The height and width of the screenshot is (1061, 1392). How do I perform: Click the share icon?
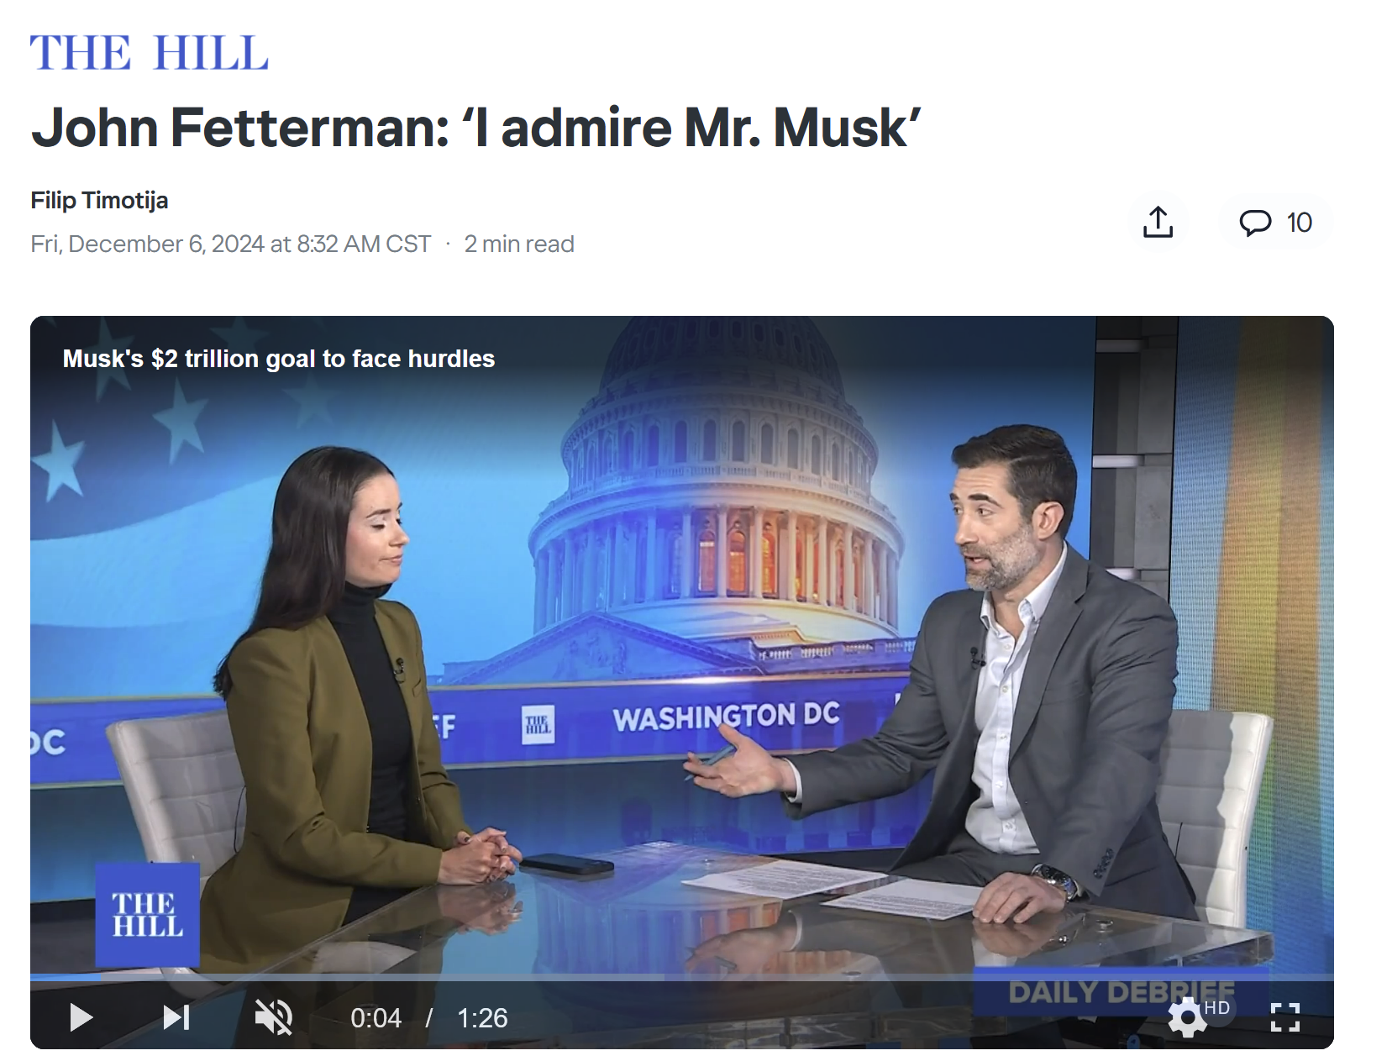click(x=1158, y=223)
